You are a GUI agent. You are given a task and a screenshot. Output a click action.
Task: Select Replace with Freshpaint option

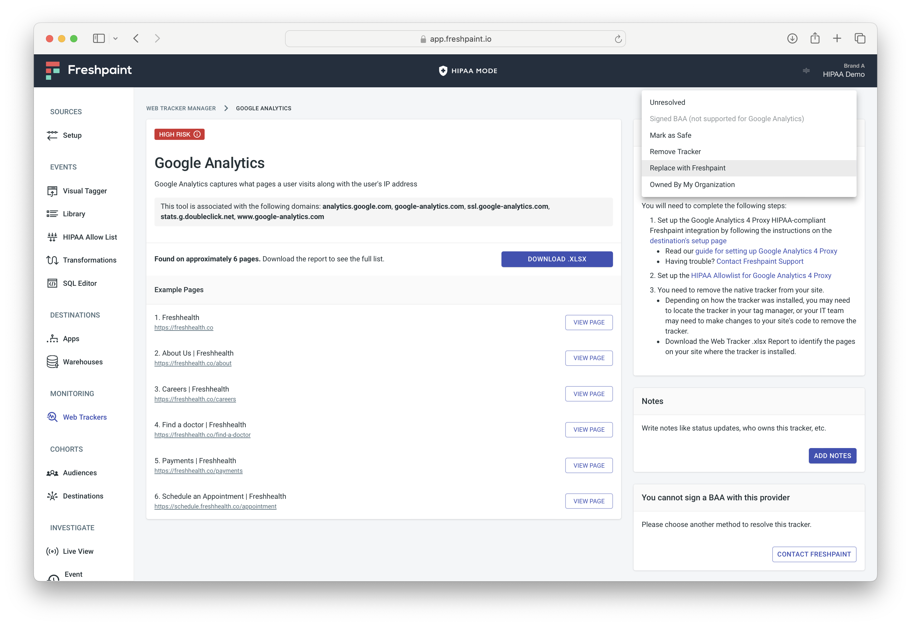687,168
